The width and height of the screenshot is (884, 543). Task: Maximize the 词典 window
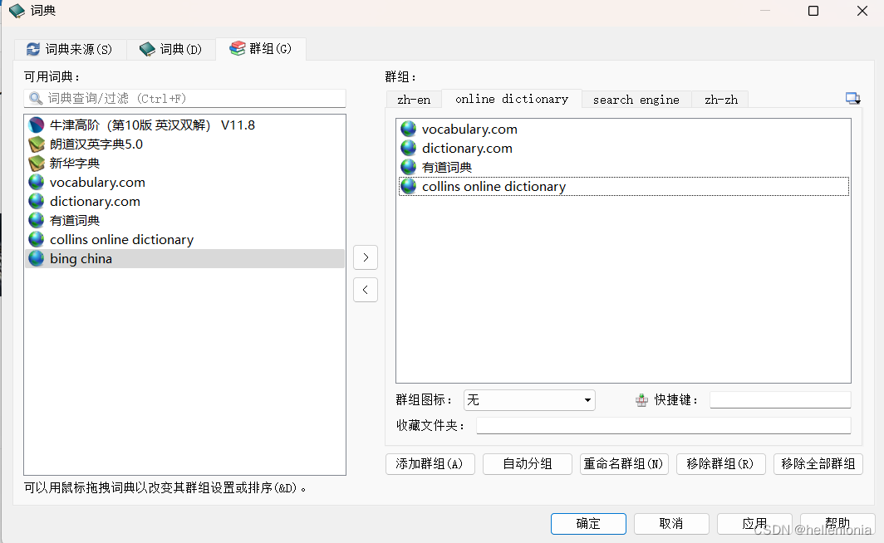[x=813, y=11]
